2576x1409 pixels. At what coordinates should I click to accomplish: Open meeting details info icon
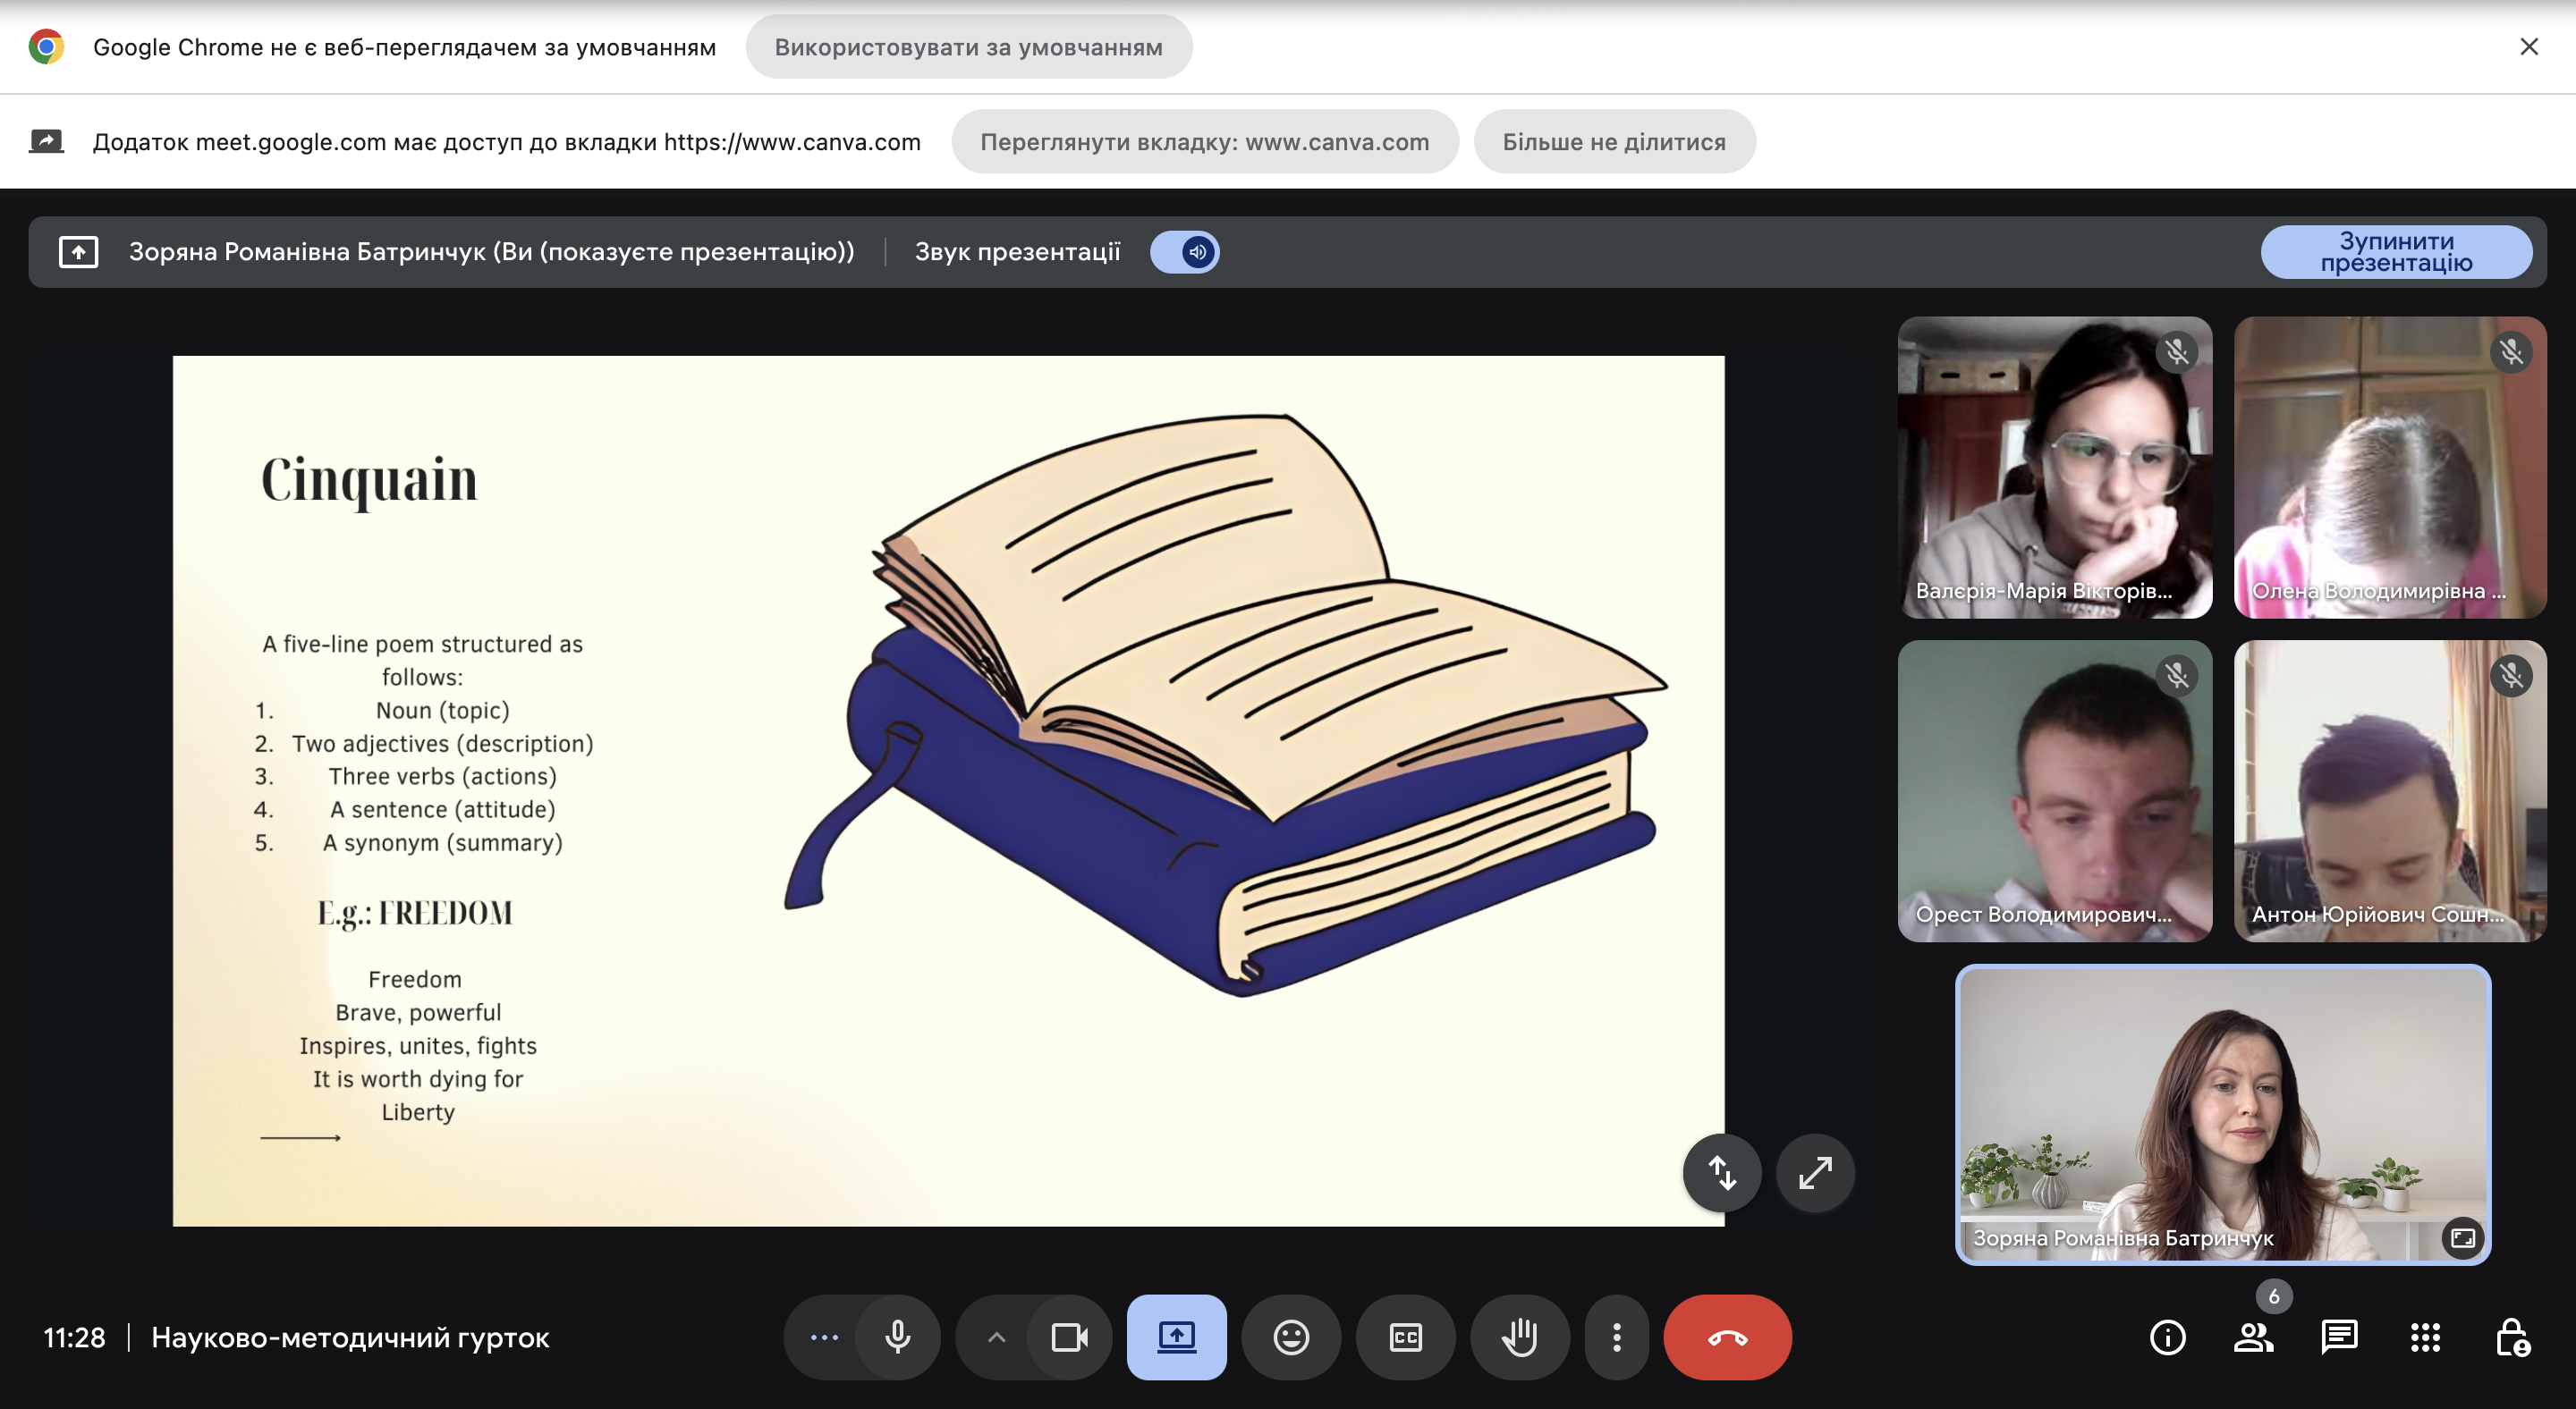point(2167,1337)
